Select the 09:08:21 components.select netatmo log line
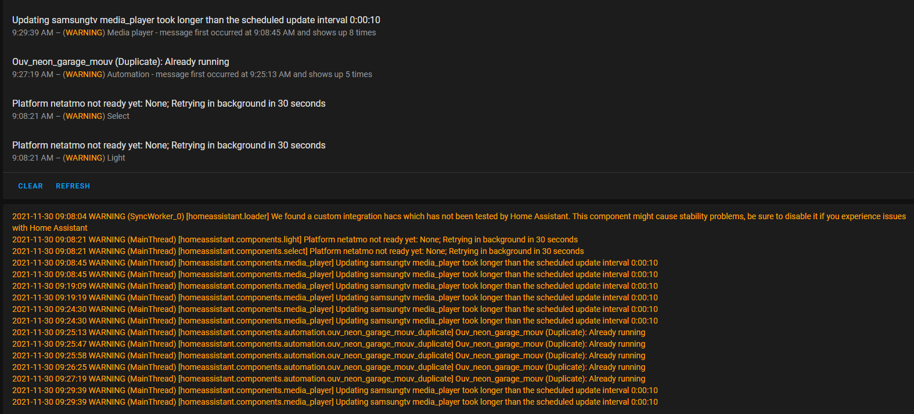This screenshot has height=414, width=914. tap(297, 251)
